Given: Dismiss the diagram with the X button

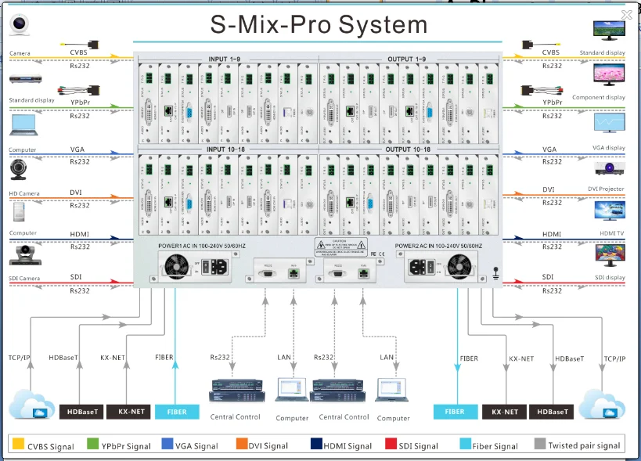Looking at the screenshot, I should [625, 15].
